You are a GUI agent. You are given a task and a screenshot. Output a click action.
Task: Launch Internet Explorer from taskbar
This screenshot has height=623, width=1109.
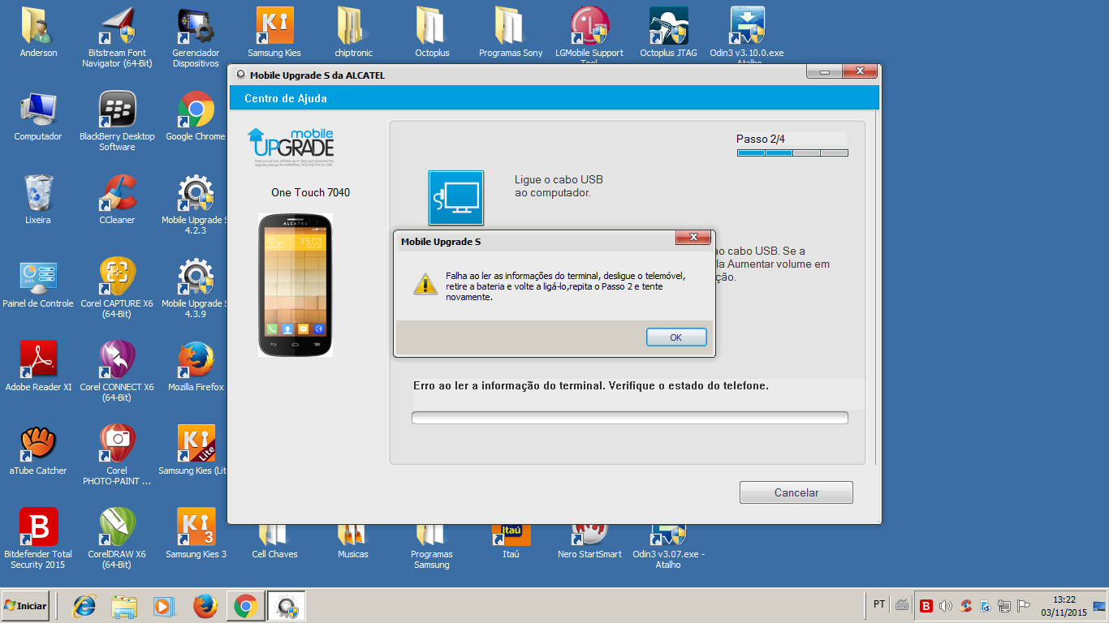tap(84, 605)
